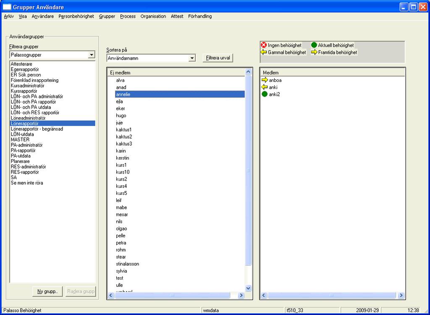Click the Ej medlem horizontal scroll-right arrow
Screen dimensions: 430x315
tap(241, 295)
